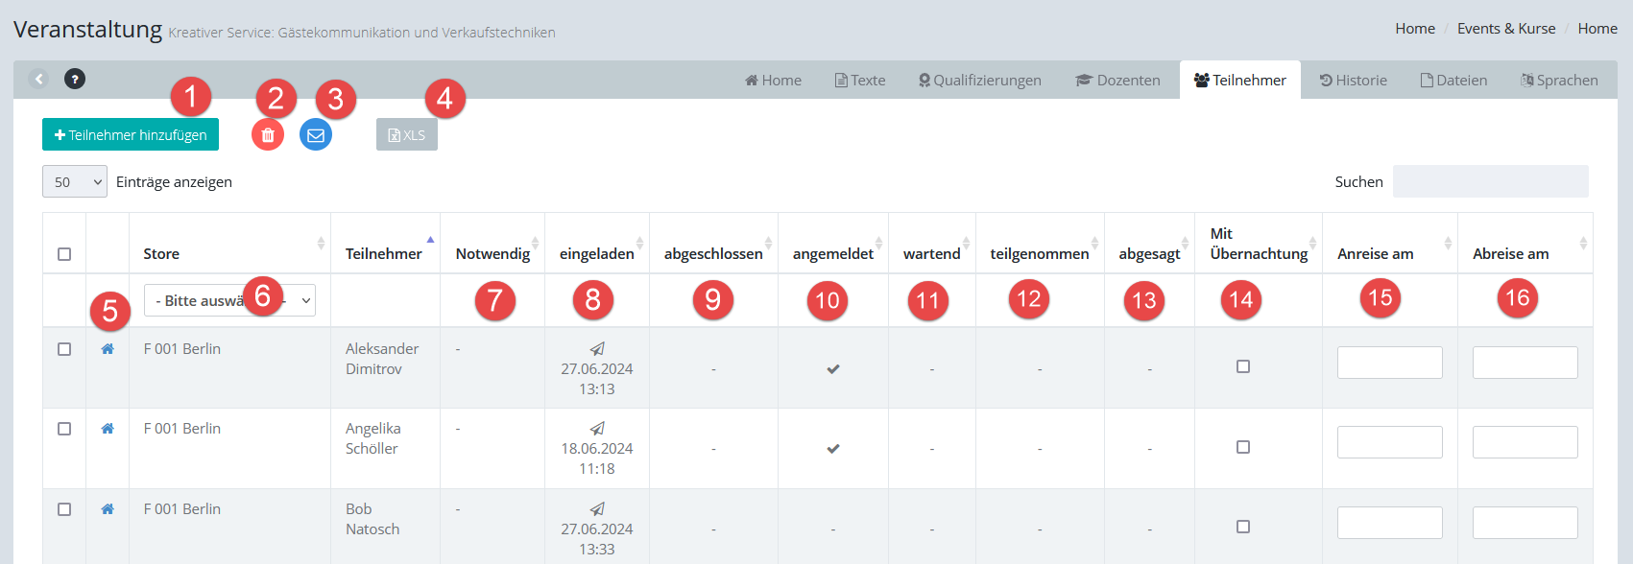Click home icon in Bob Natosch row
The image size is (1633, 564).
pyautogui.click(x=108, y=509)
